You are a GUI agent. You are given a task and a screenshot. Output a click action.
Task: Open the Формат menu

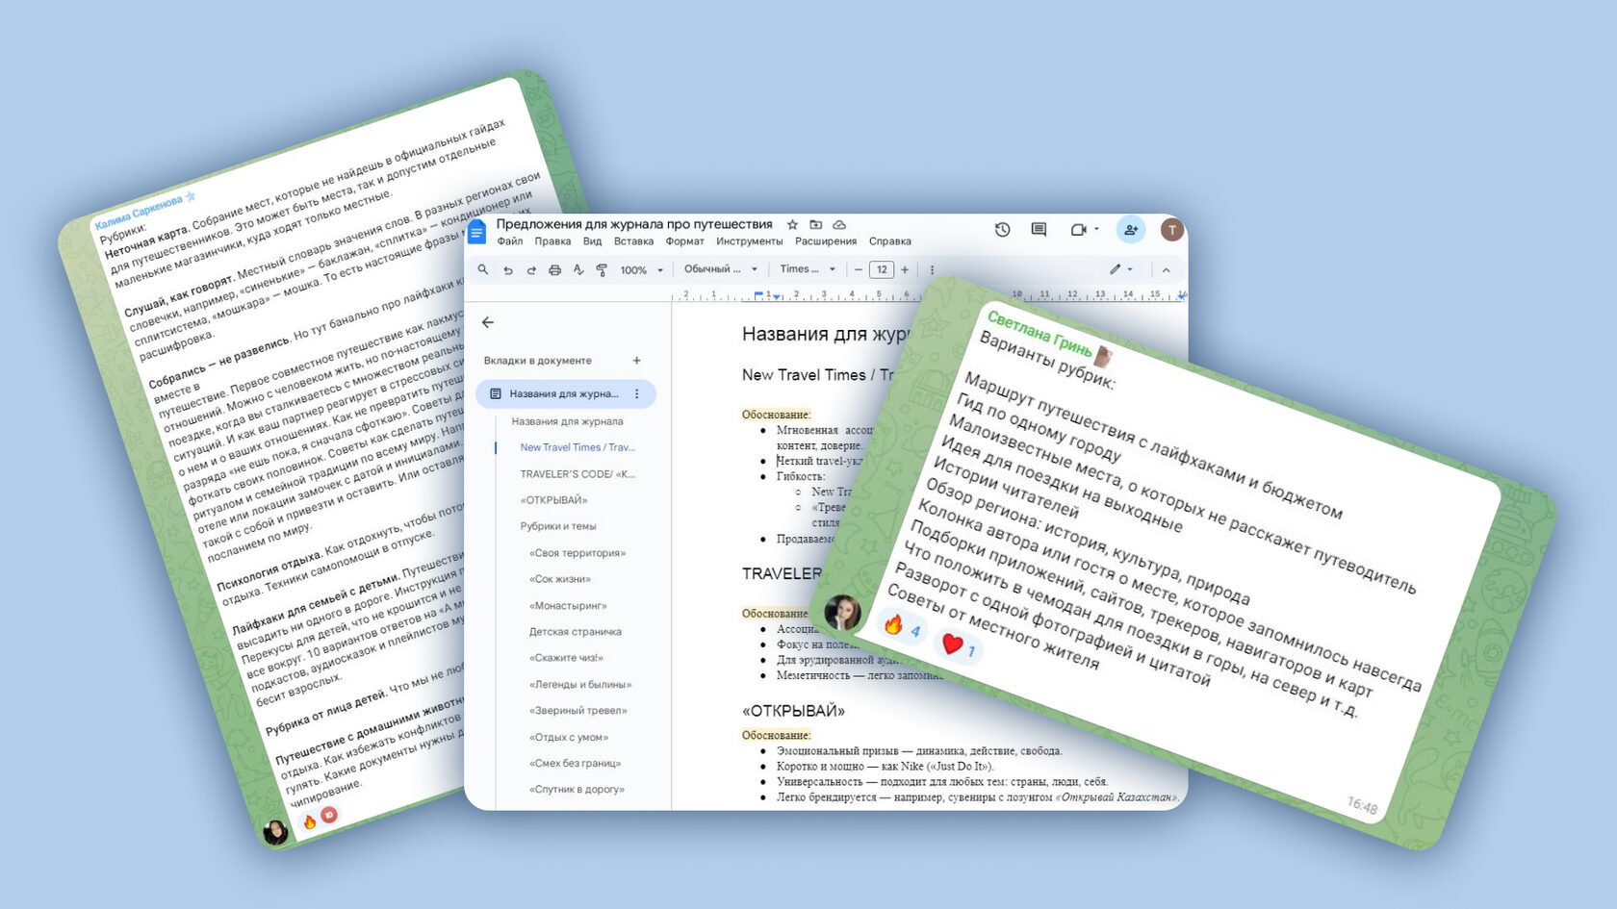[685, 241]
